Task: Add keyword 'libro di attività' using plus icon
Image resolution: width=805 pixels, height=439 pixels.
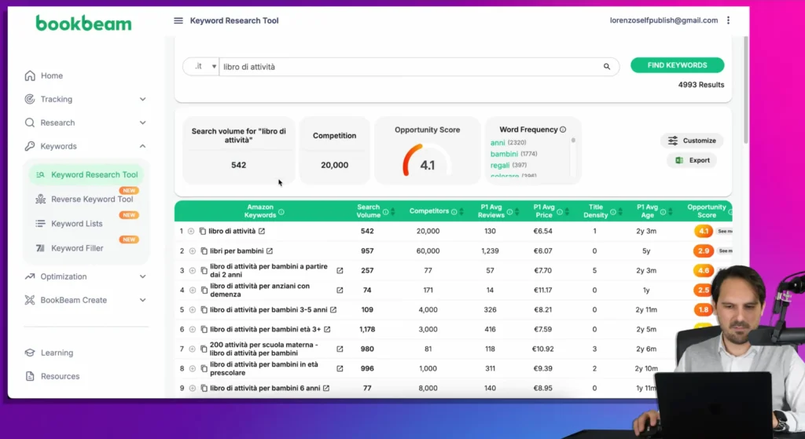Action: pyautogui.click(x=191, y=232)
